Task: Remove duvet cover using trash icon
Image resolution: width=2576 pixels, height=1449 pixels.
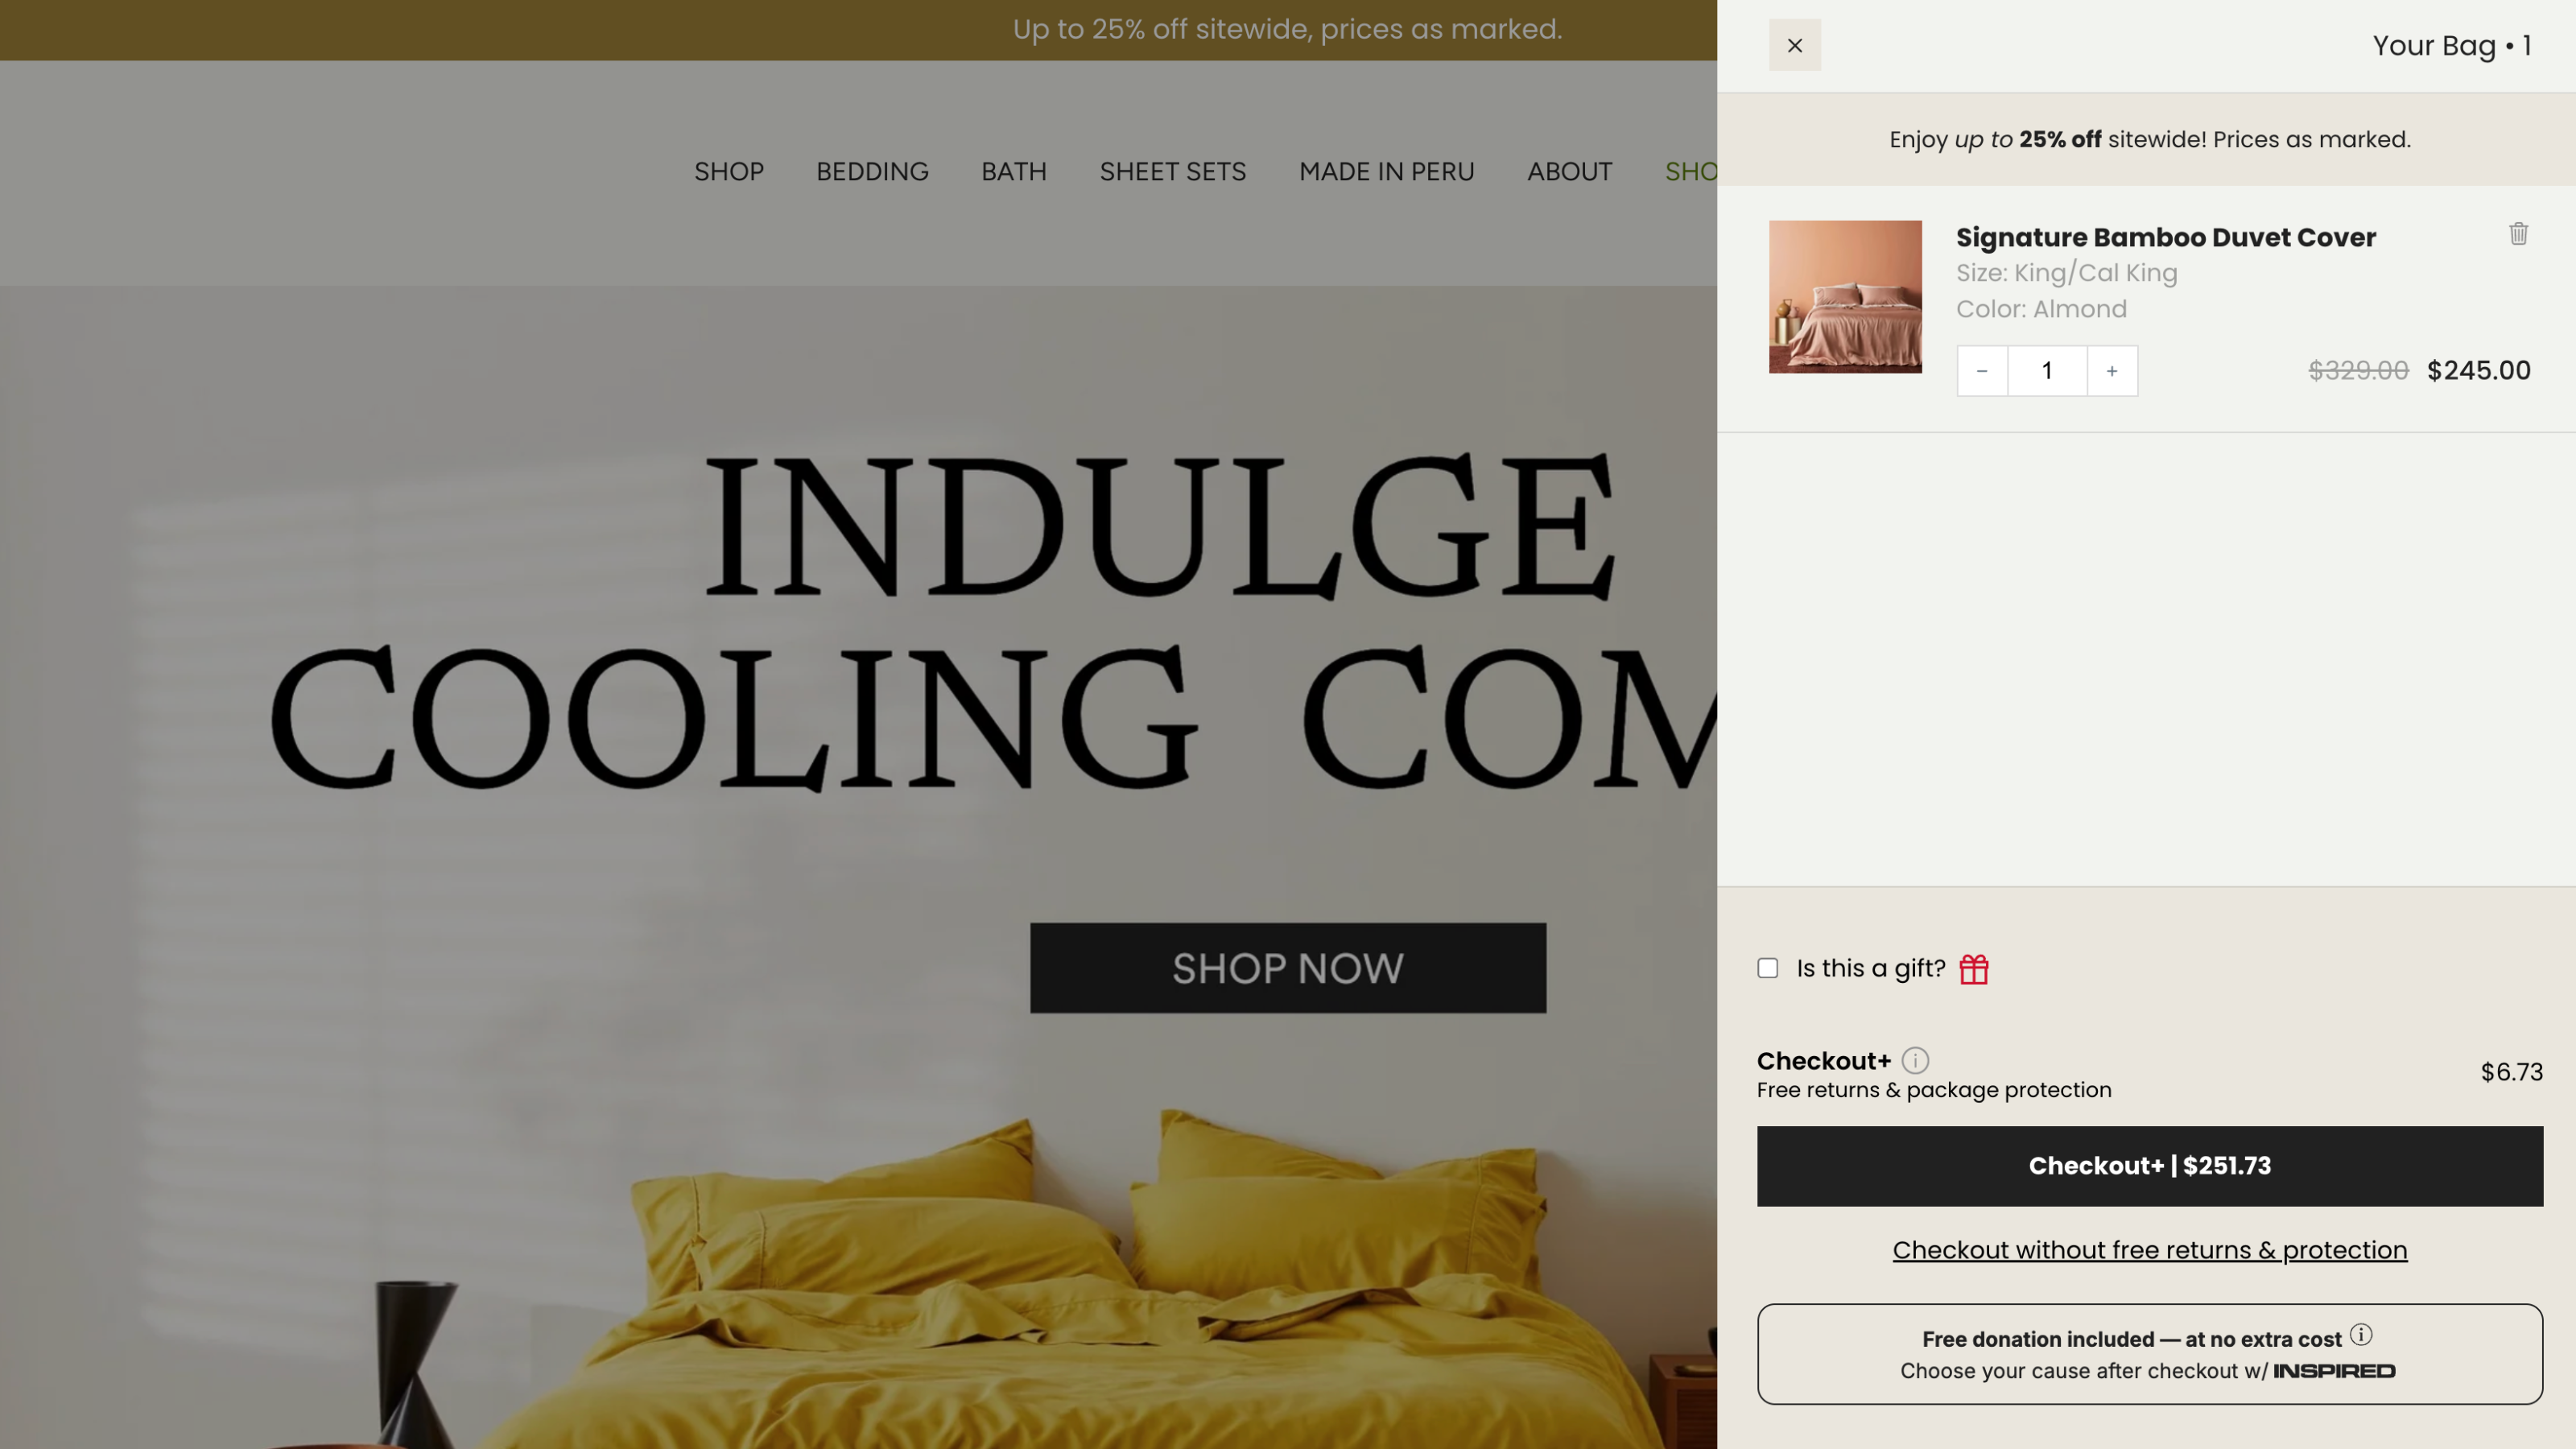Action: coord(2518,233)
